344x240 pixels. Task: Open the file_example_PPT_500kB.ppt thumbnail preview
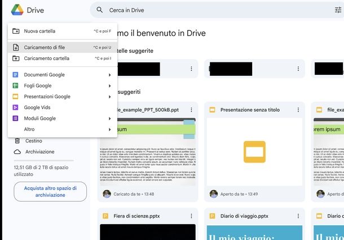148,152
